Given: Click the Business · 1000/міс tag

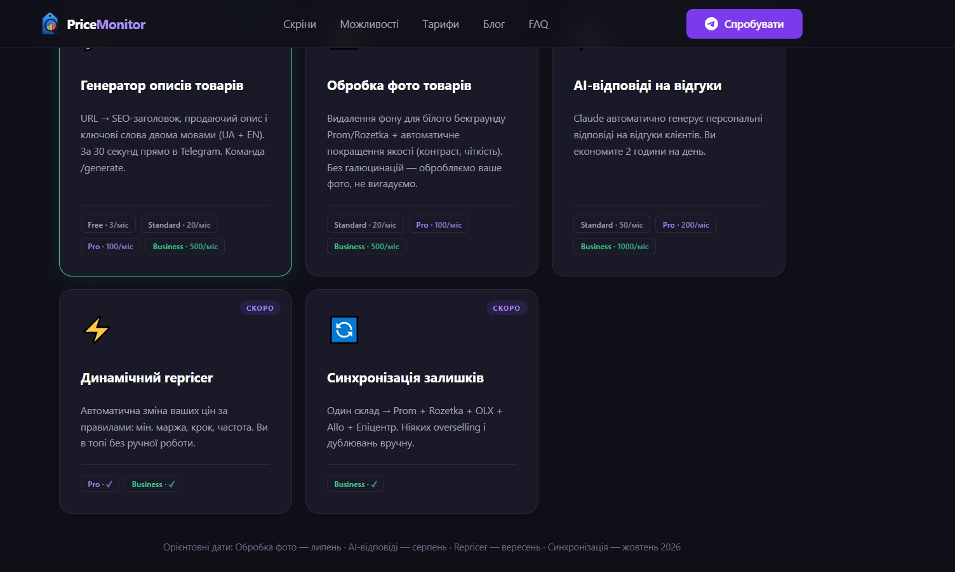Looking at the screenshot, I should pyautogui.click(x=615, y=247).
